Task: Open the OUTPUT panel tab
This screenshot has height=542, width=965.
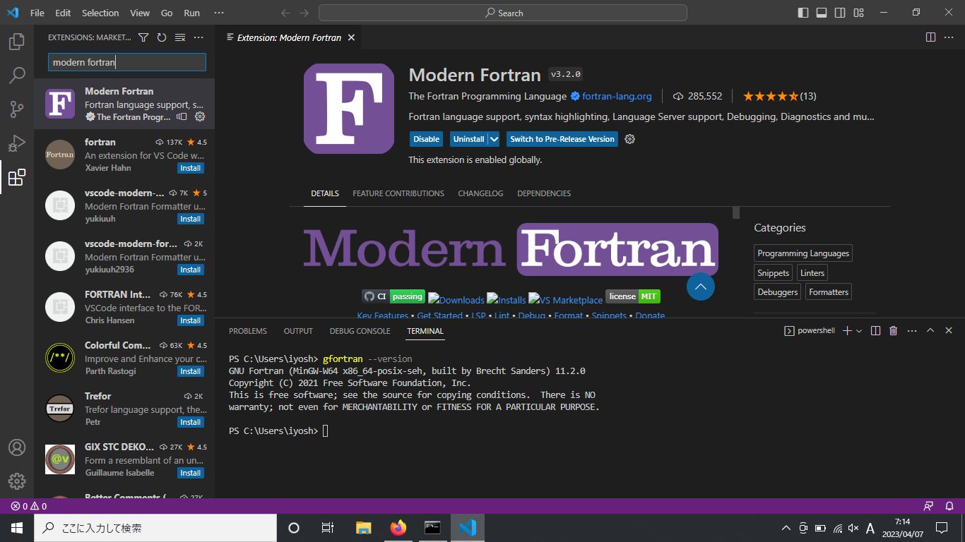Action: point(298,331)
